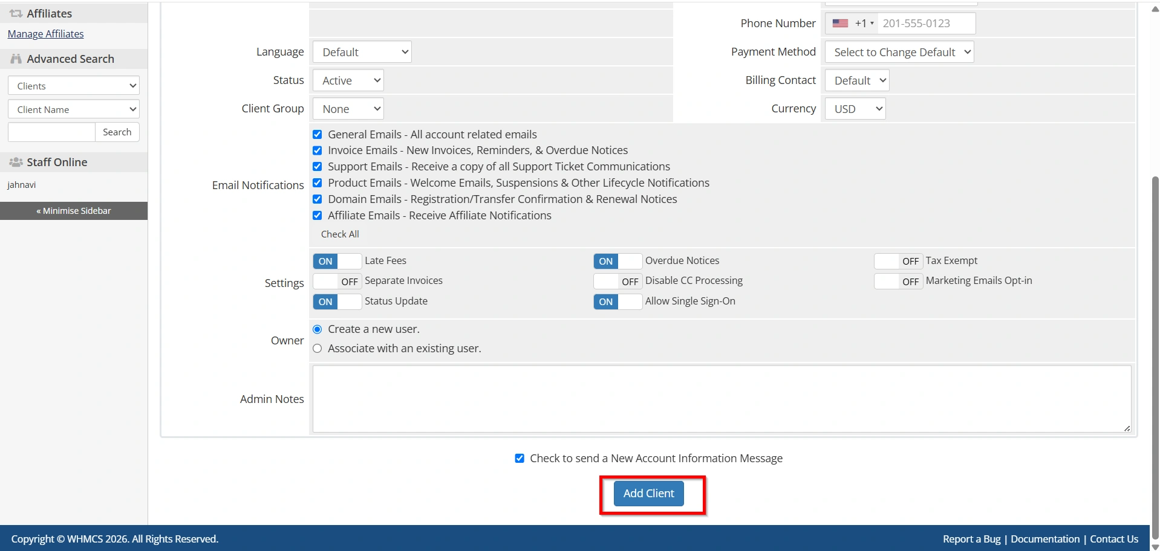Toggle Separate Invoices switch on
Viewport: 1160px width, 551px height.
click(337, 282)
